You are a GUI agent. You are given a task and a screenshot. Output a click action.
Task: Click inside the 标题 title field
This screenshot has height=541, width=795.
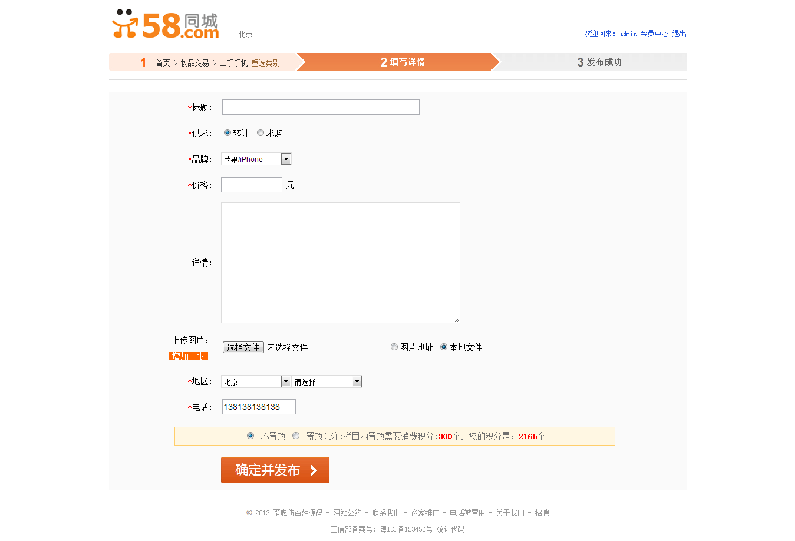(321, 107)
